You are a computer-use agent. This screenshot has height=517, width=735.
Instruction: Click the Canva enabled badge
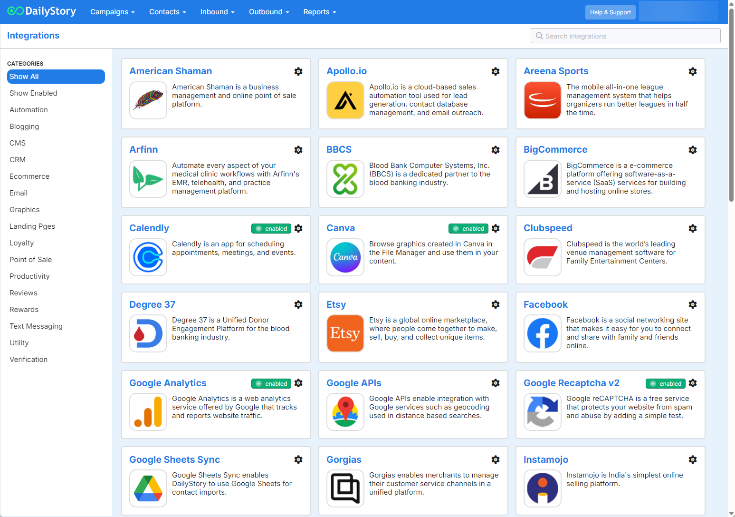pos(468,229)
